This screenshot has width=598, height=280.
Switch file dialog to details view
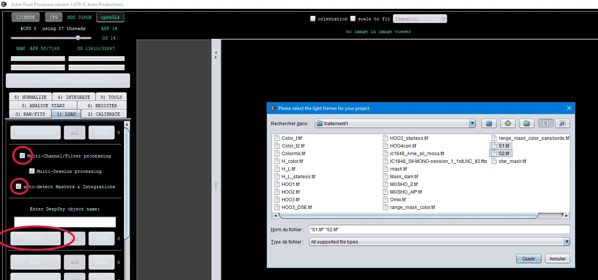[562, 123]
